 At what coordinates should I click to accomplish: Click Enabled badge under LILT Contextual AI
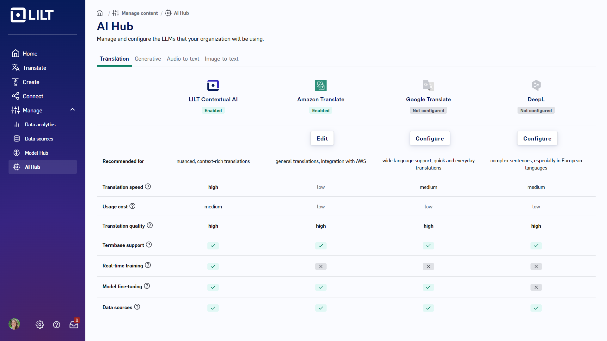[213, 111]
